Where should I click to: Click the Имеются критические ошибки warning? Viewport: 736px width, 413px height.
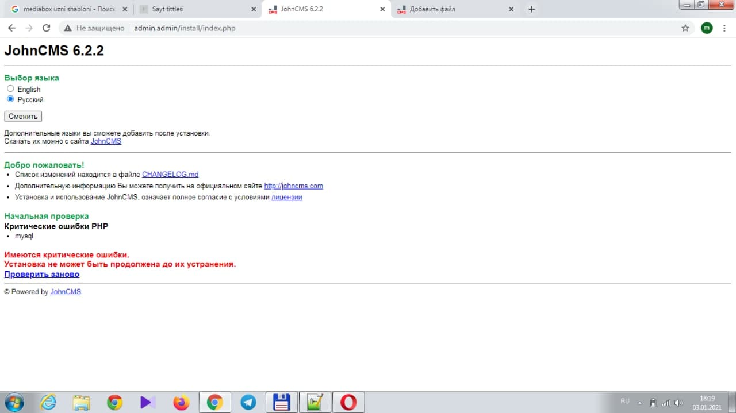point(67,255)
